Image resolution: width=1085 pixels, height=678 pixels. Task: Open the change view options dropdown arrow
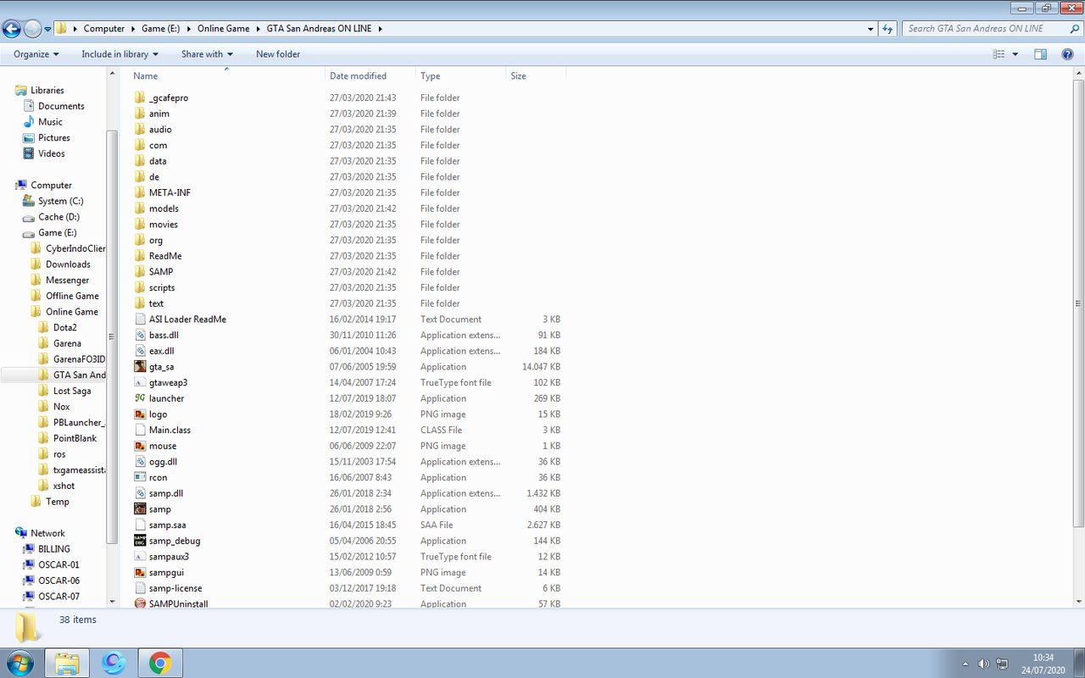coord(1015,54)
